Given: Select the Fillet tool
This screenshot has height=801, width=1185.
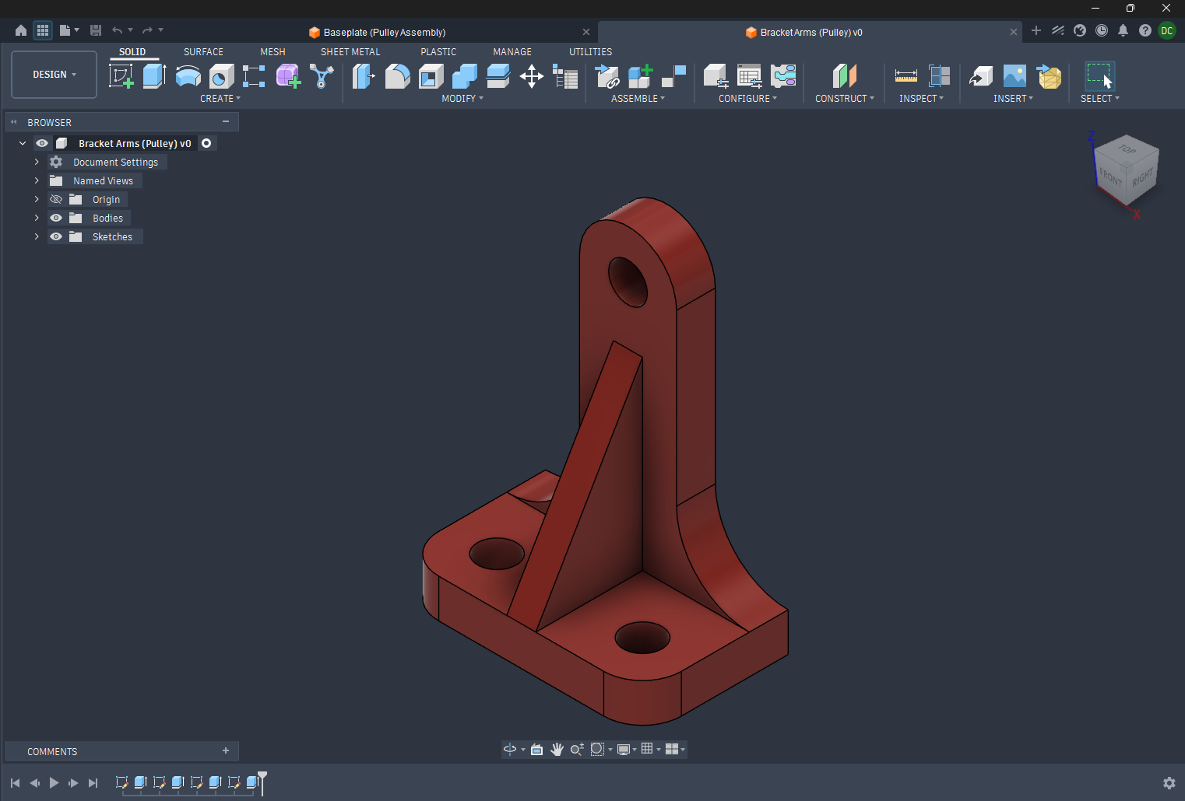Looking at the screenshot, I should click(x=397, y=76).
